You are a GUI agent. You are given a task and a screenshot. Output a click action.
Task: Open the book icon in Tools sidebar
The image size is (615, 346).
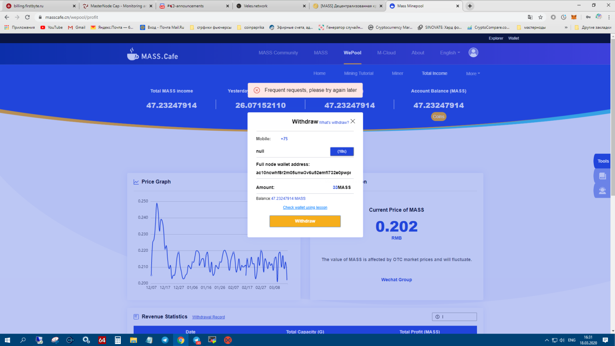(x=602, y=176)
